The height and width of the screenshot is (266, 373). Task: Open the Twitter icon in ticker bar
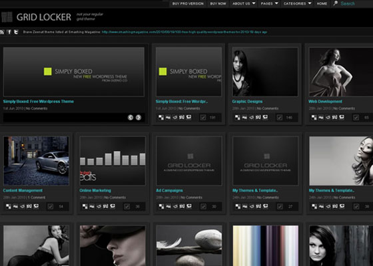coord(16,32)
